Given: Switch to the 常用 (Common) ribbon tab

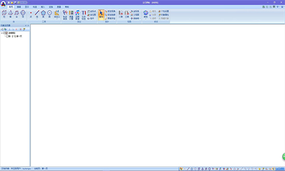Looking at the screenshot, I should tap(11, 7).
